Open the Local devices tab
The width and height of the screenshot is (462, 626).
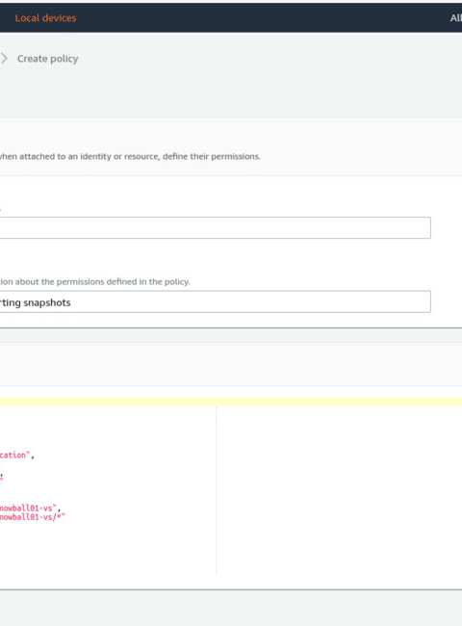point(45,18)
